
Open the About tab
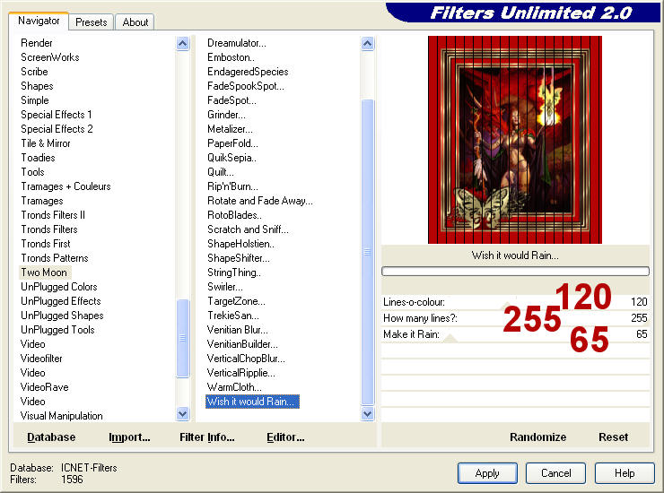(135, 22)
